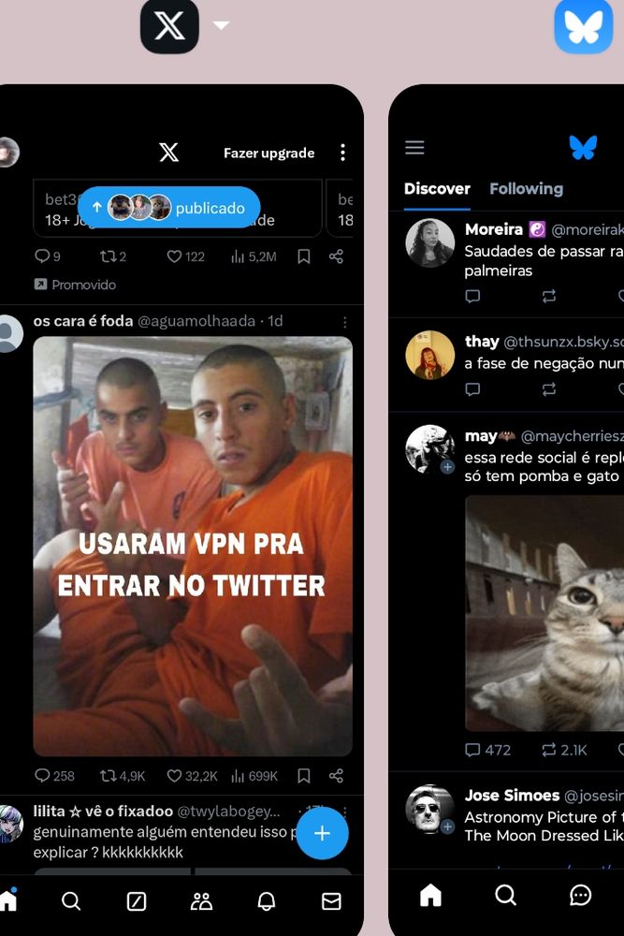This screenshot has height=936, width=624.
Task: Open replies on the tweet with 258 comments
Action: point(54,776)
